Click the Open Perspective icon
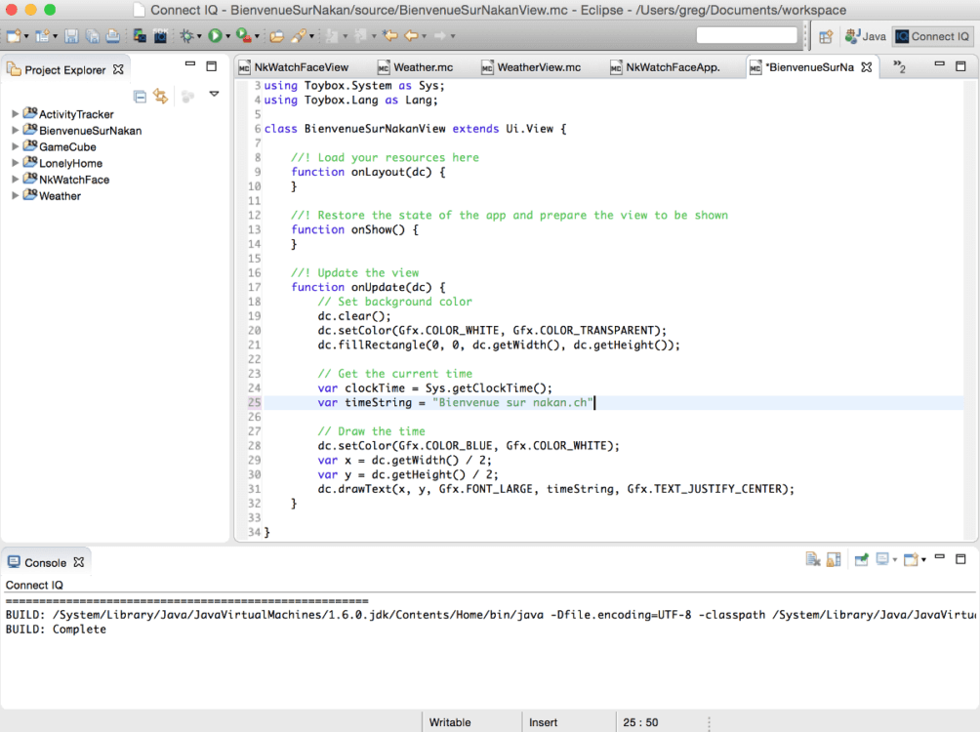 tap(826, 36)
